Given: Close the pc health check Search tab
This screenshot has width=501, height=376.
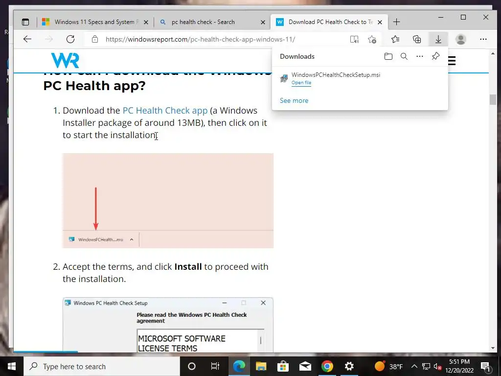Looking at the screenshot, I should 263,23.
